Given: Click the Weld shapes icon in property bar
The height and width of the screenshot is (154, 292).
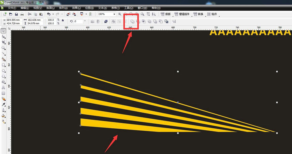Looking at the screenshot, I should (x=132, y=21).
